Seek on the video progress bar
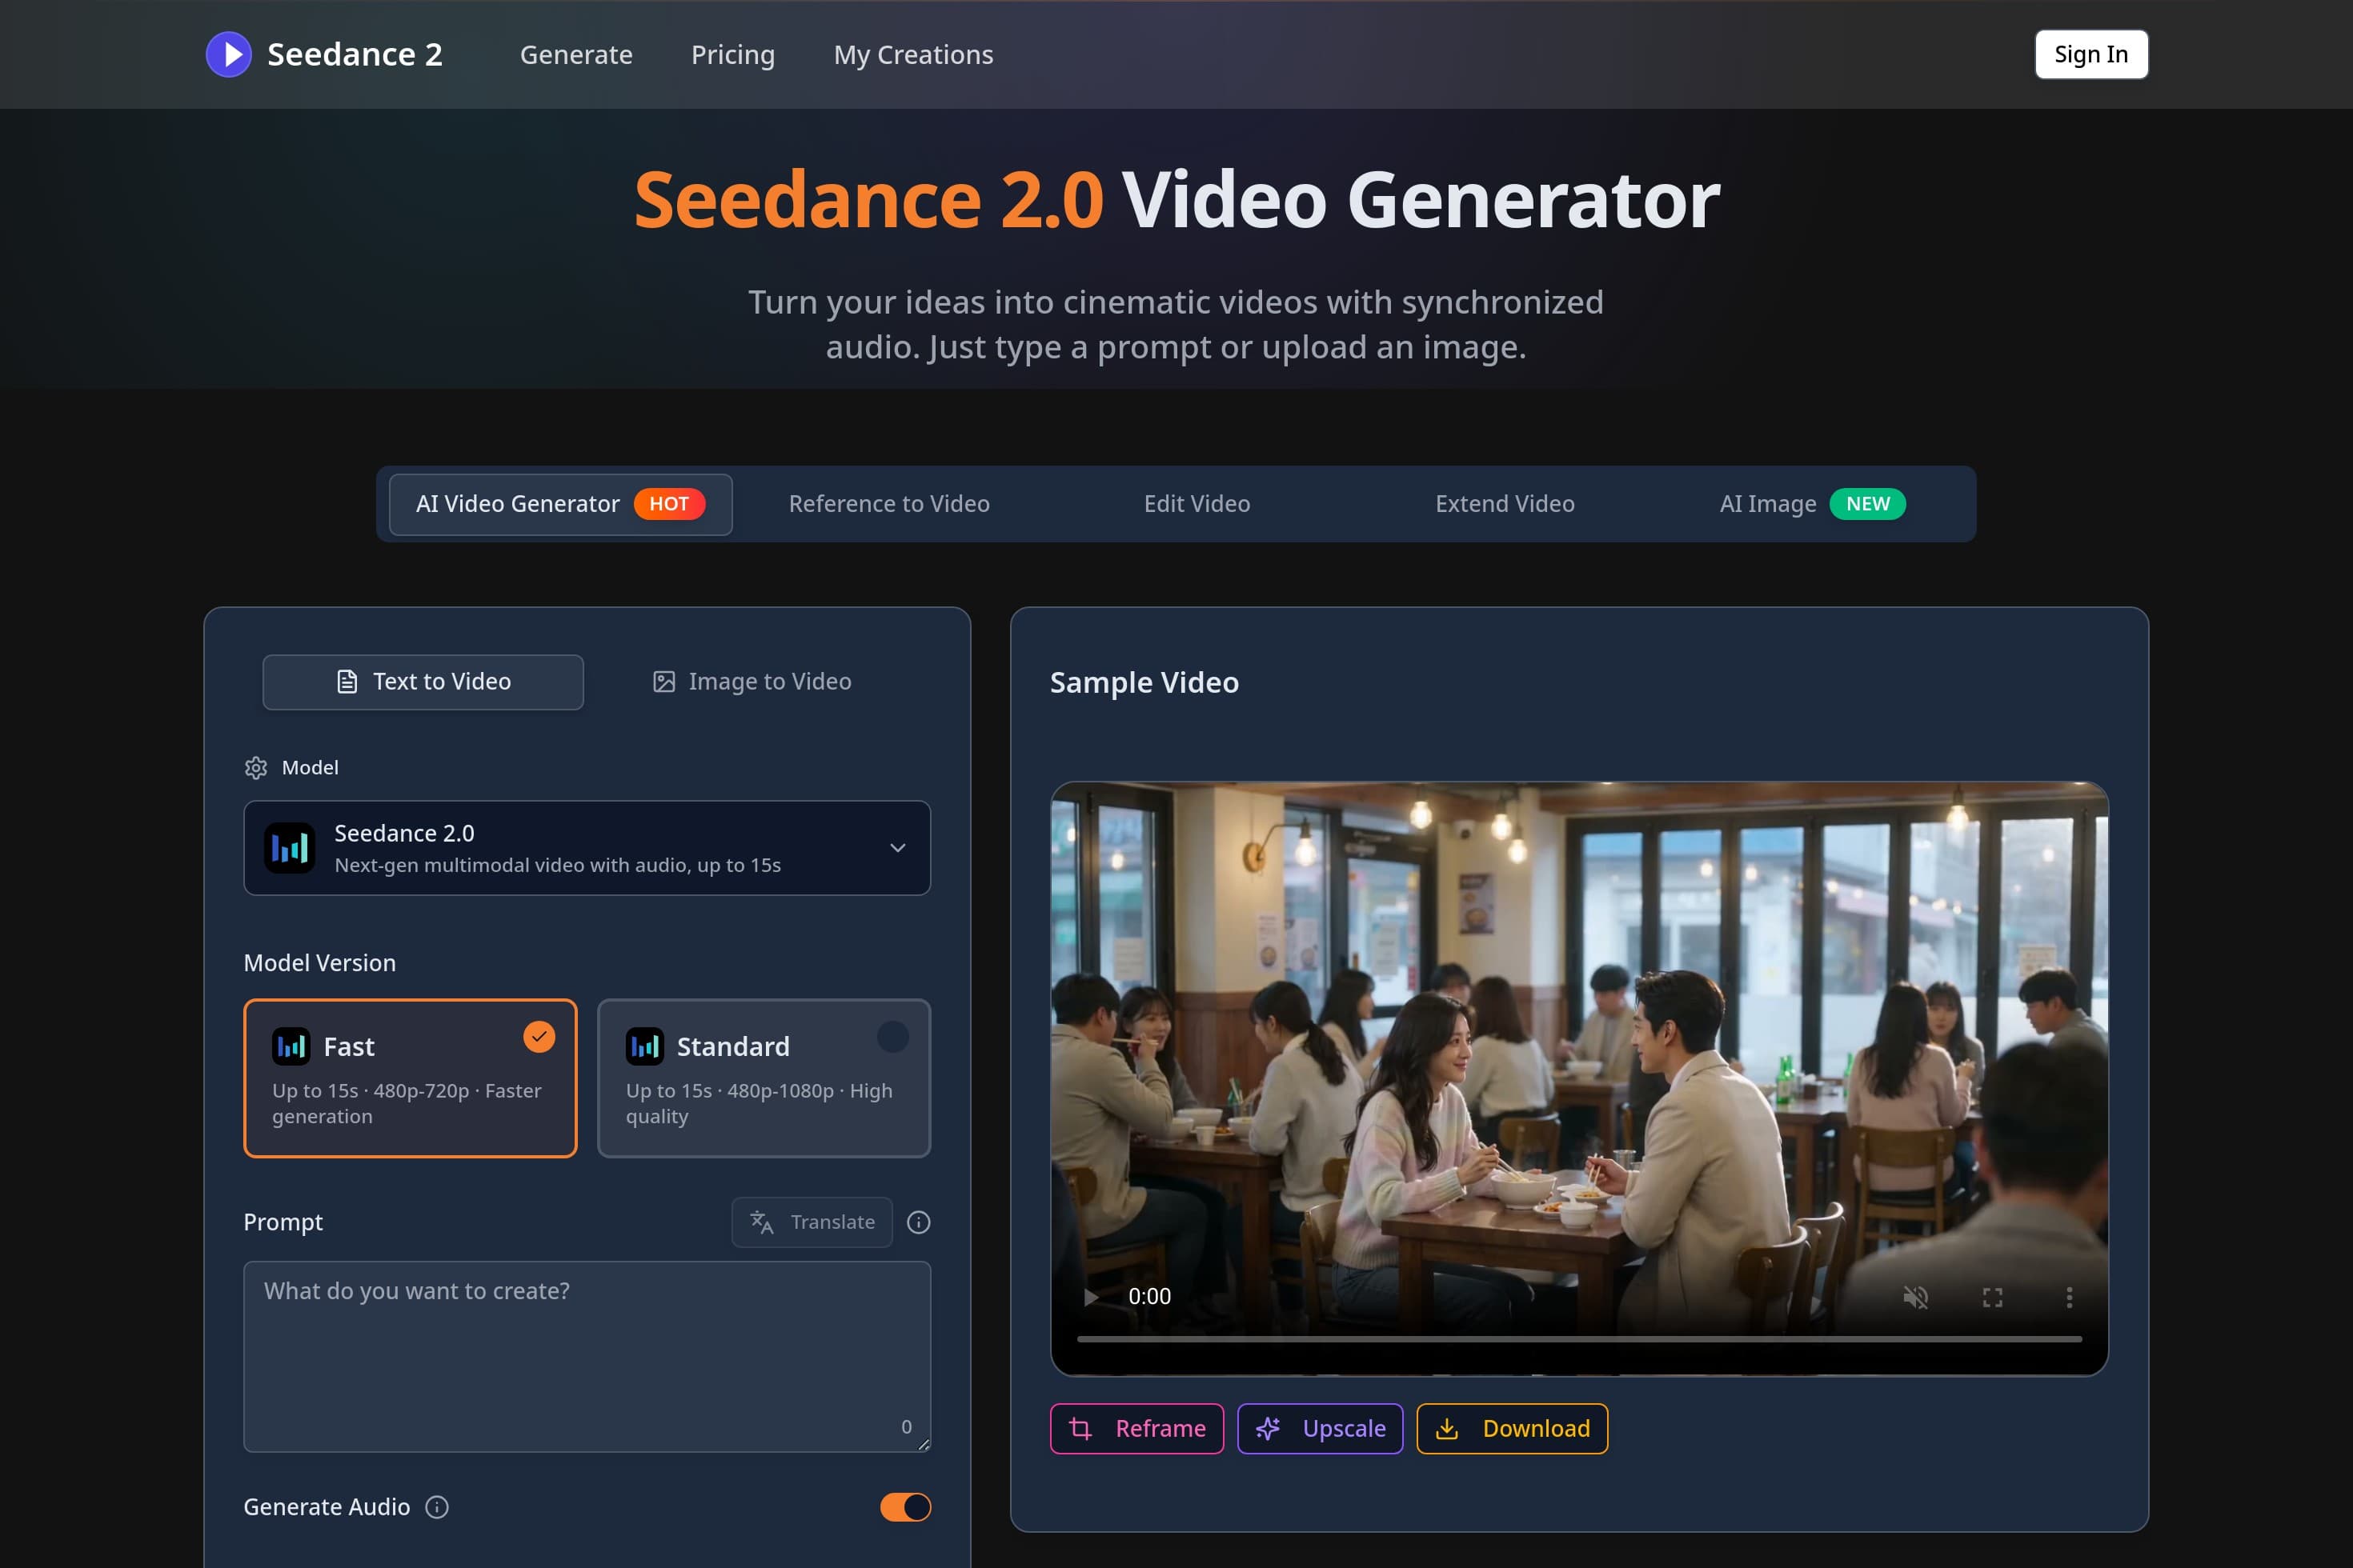2353x1568 pixels. coord(1578,1338)
